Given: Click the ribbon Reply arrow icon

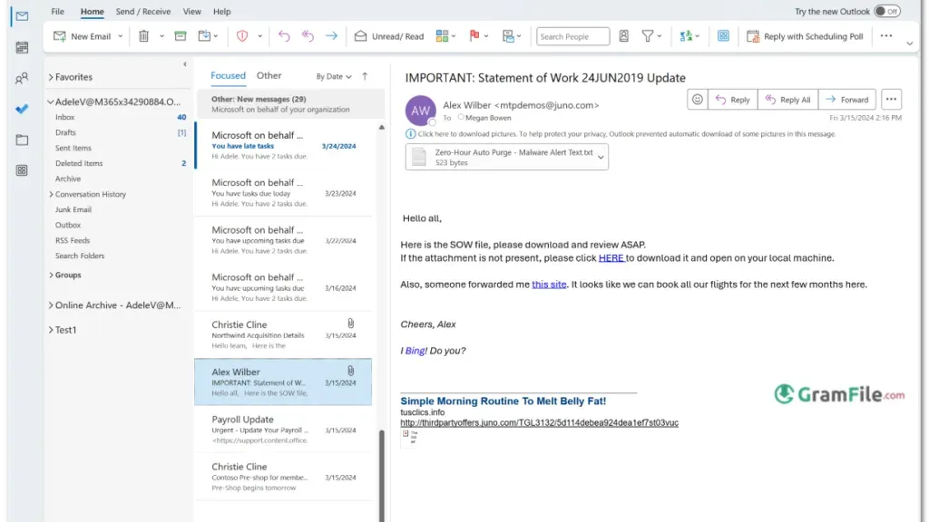Looking at the screenshot, I should pyautogui.click(x=284, y=36).
